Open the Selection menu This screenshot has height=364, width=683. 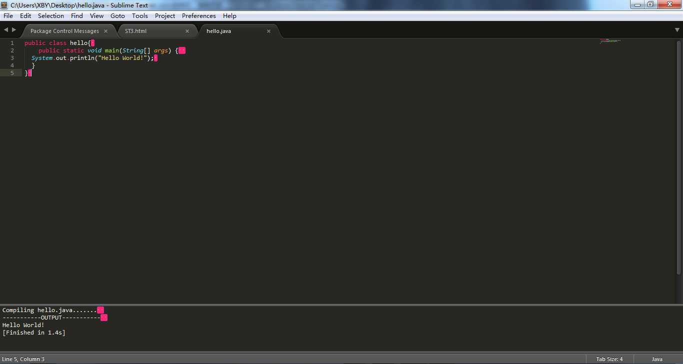pyautogui.click(x=51, y=15)
